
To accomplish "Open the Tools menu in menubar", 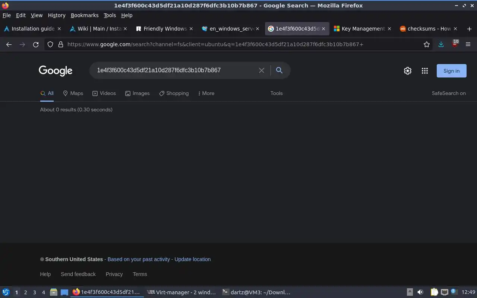I will [x=110, y=15].
